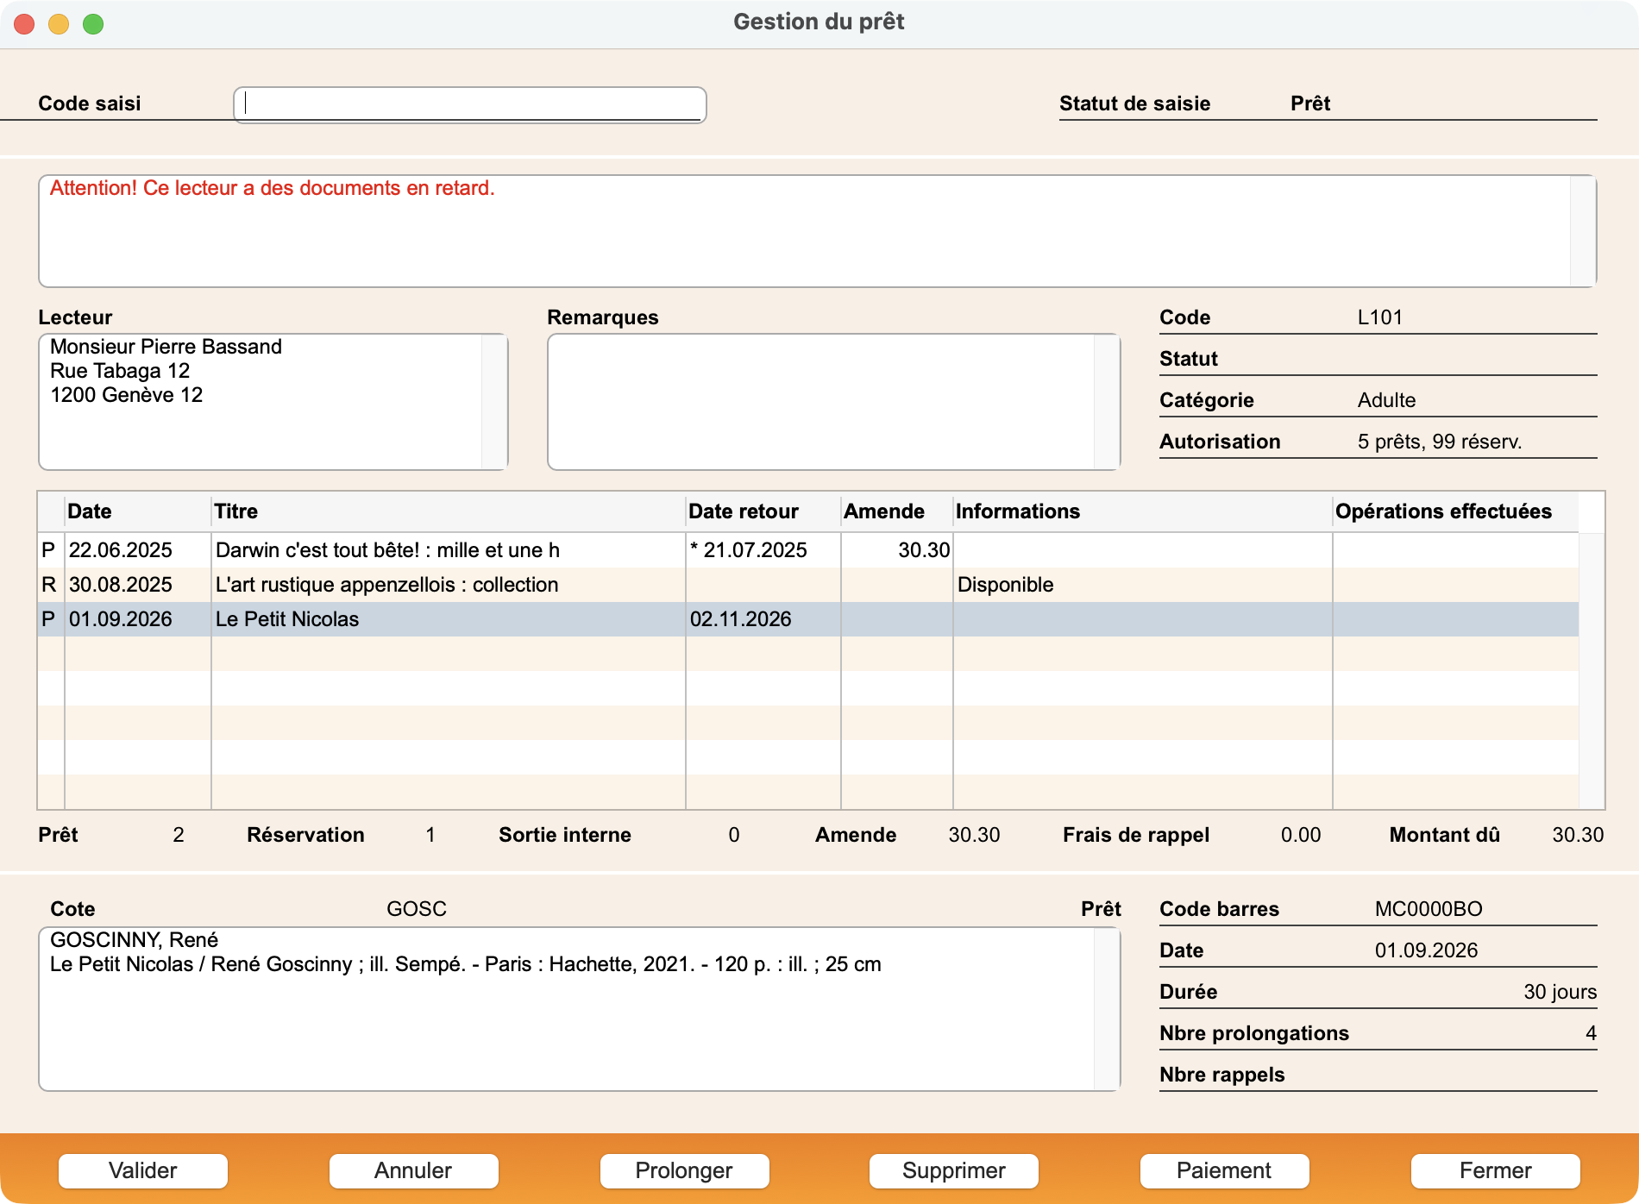Click the Valider button
The width and height of the screenshot is (1639, 1204).
143,1170
